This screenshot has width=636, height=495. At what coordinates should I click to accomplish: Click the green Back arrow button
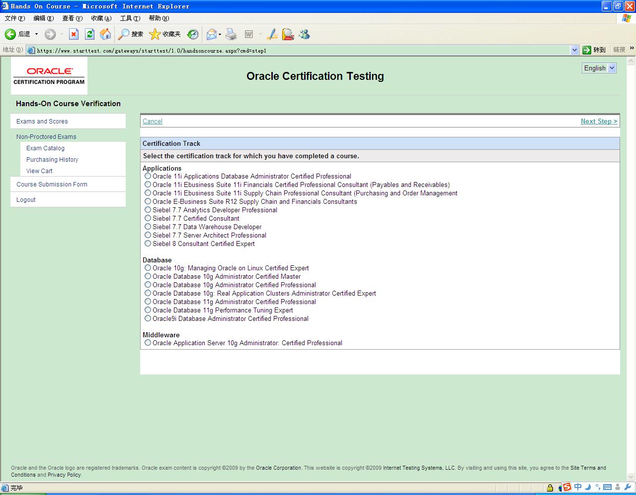[10, 34]
